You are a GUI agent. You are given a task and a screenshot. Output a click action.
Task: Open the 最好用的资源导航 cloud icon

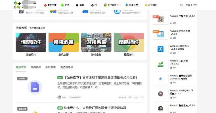pos(85,12)
